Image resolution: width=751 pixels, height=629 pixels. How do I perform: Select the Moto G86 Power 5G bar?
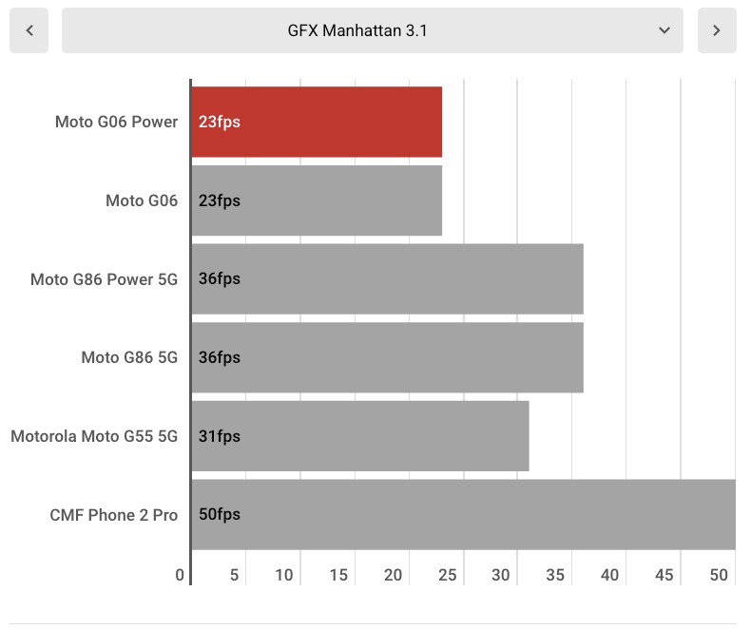(x=387, y=279)
